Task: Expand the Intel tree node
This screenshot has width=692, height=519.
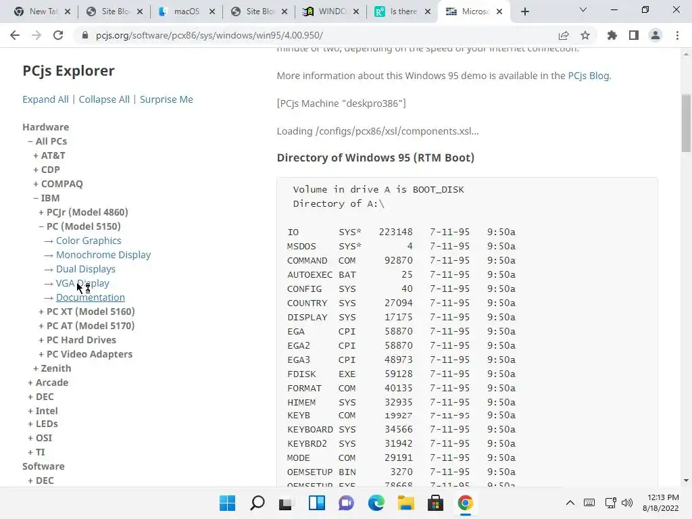Action: coord(43,411)
